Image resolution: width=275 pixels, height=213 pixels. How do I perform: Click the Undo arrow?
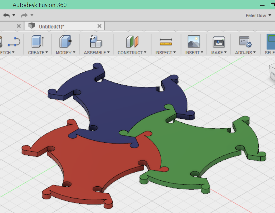point(6,15)
